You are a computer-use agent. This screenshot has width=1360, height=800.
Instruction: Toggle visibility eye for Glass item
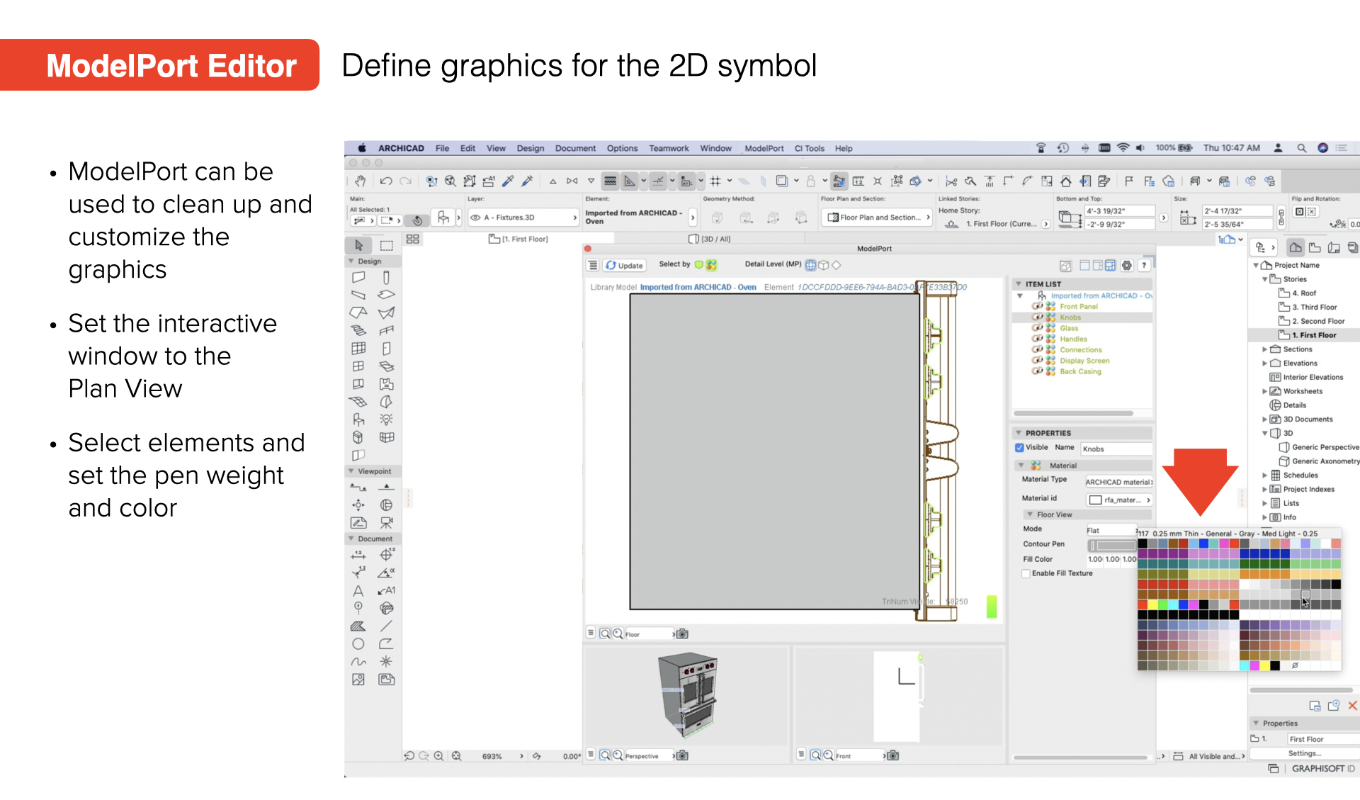1037,328
